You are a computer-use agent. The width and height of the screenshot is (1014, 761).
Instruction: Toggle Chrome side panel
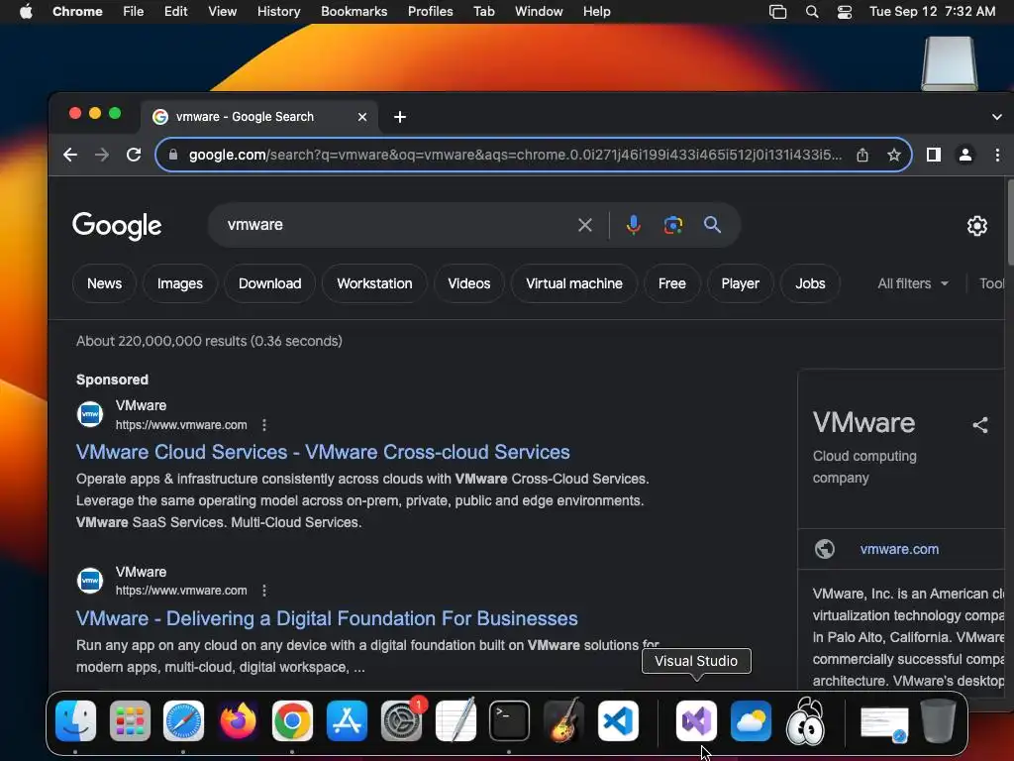pyautogui.click(x=933, y=155)
